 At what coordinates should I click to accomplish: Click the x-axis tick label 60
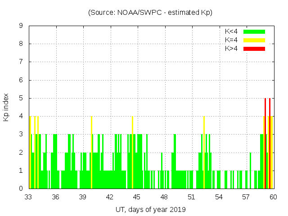tap(273, 197)
